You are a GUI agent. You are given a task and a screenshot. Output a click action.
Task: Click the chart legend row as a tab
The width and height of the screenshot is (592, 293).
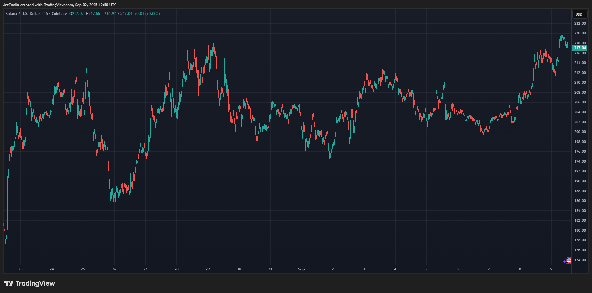[x=81, y=14]
